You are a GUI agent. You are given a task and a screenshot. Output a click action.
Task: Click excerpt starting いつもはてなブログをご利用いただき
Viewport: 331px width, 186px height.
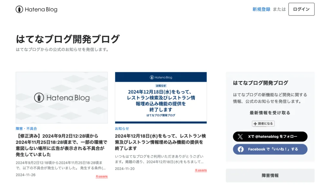coord(159,159)
